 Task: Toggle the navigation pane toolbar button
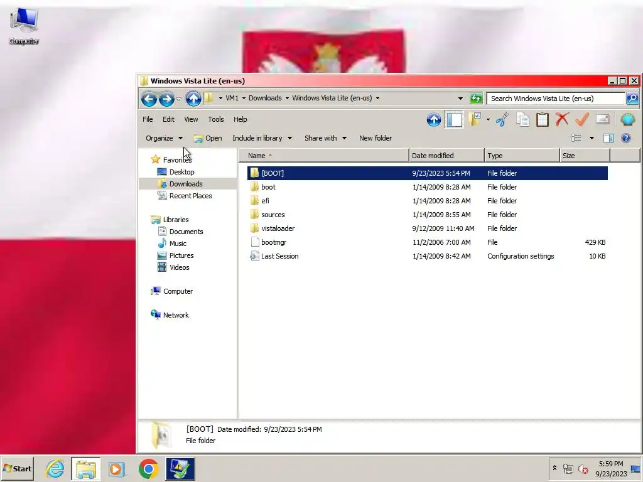[x=455, y=120]
